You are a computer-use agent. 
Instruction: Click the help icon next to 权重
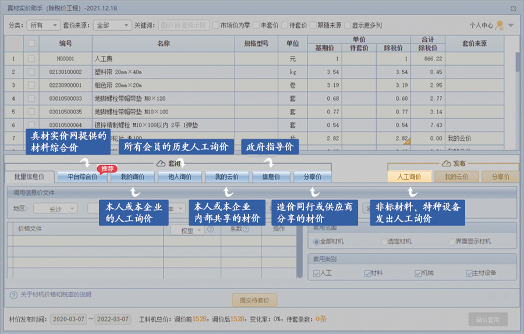point(210,229)
